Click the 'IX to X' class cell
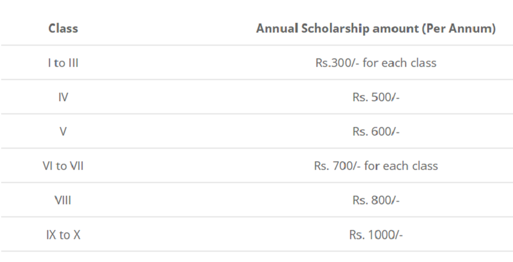513x262 pixels. click(x=63, y=234)
